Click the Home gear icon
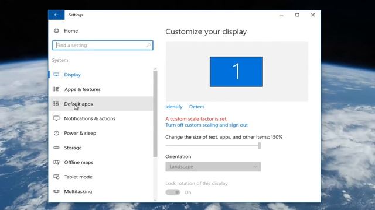Image resolution: width=375 pixels, height=210 pixels. coord(56,31)
